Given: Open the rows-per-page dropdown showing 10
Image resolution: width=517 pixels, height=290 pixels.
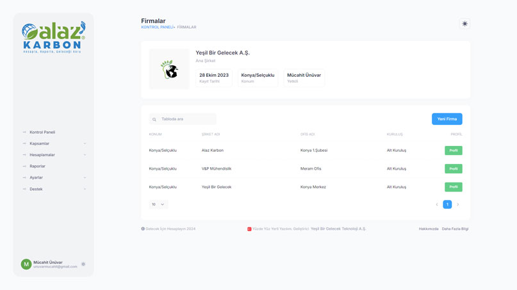Looking at the screenshot, I should (158, 204).
